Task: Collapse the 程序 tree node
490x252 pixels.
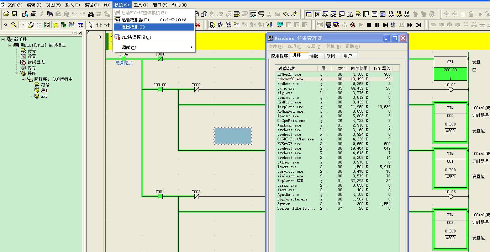Action: [16, 74]
